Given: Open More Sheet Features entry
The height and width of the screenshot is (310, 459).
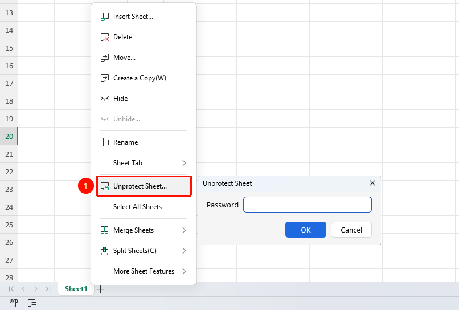Looking at the screenshot, I should click(144, 271).
